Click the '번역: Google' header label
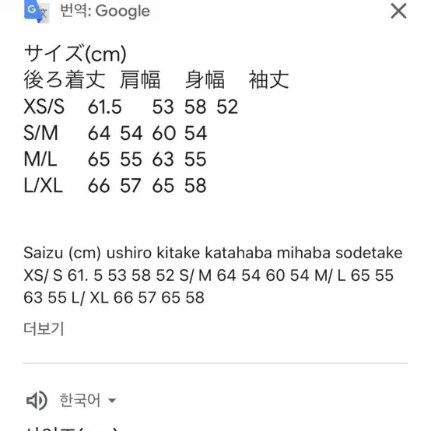The width and height of the screenshot is (431, 431). [105, 12]
